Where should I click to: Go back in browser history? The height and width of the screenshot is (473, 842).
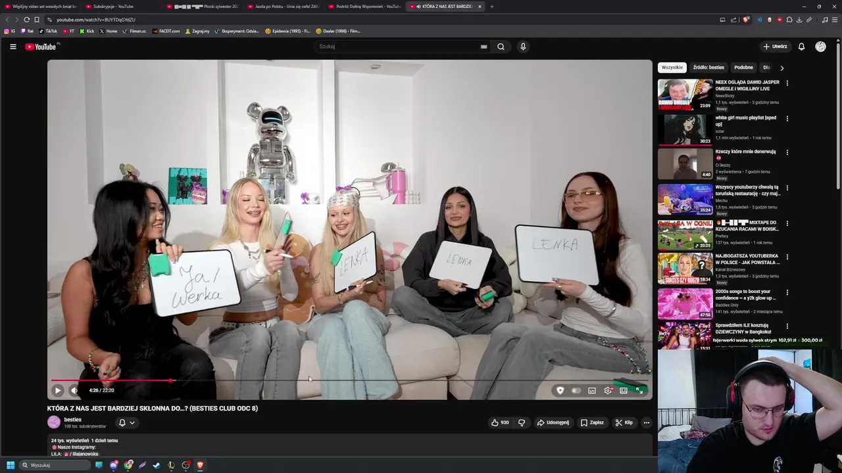[7, 20]
